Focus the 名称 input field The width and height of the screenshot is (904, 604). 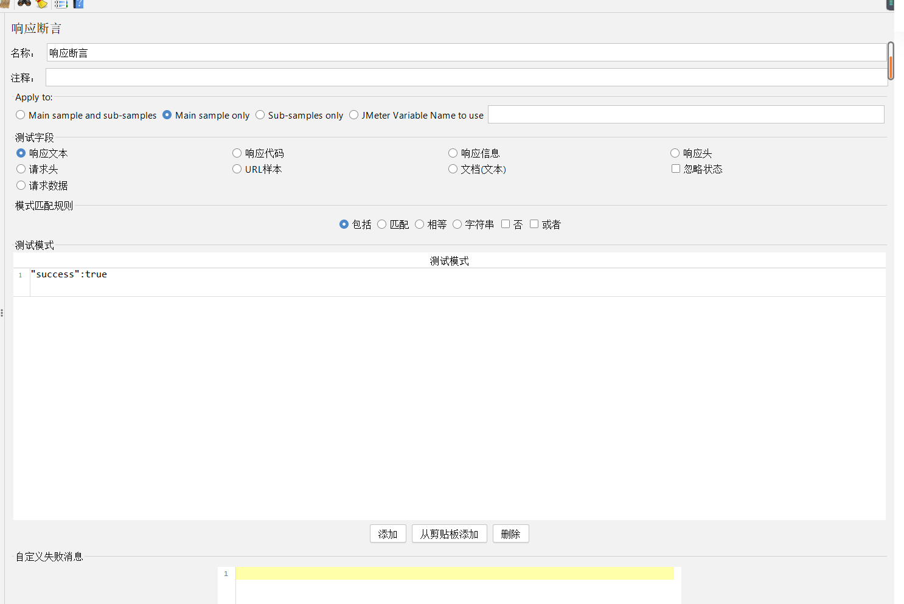467,53
